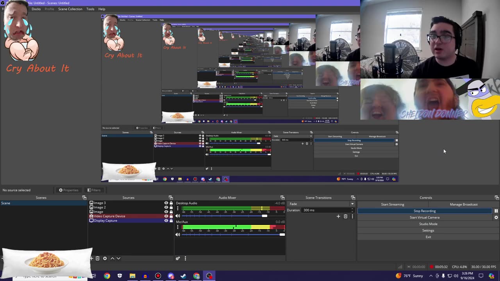
Task: Open the Help menu
Action: tap(102, 9)
